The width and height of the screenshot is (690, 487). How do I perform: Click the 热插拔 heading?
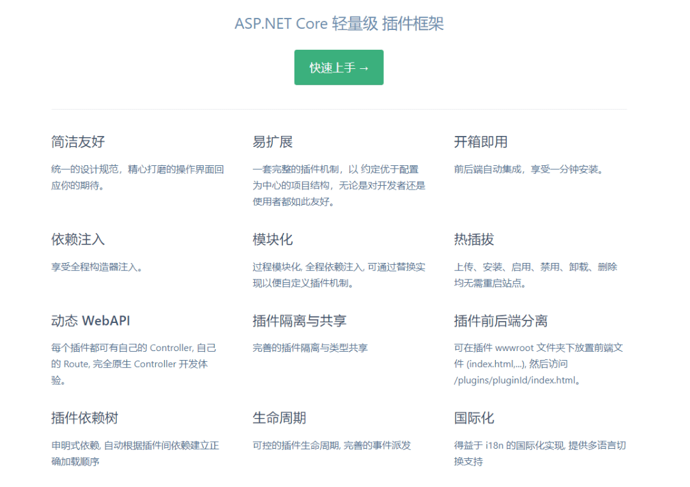[474, 239]
